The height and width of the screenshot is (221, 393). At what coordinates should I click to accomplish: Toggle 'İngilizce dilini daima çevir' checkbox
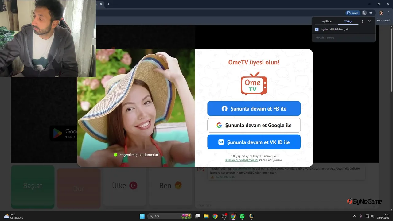pyautogui.click(x=317, y=29)
